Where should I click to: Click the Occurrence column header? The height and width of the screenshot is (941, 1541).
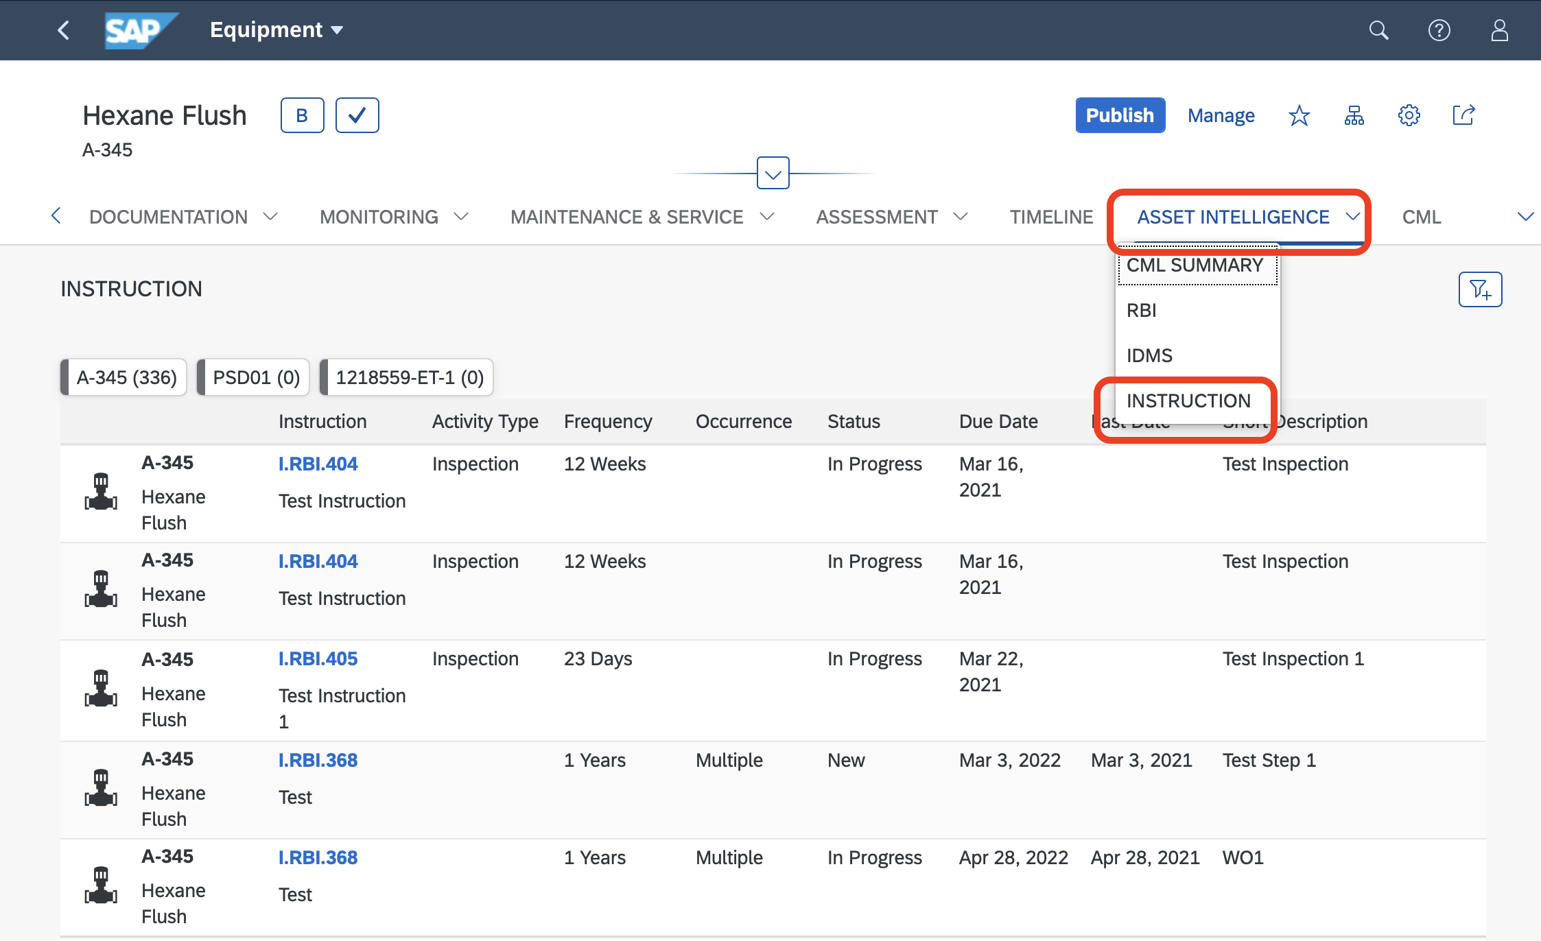pos(744,421)
